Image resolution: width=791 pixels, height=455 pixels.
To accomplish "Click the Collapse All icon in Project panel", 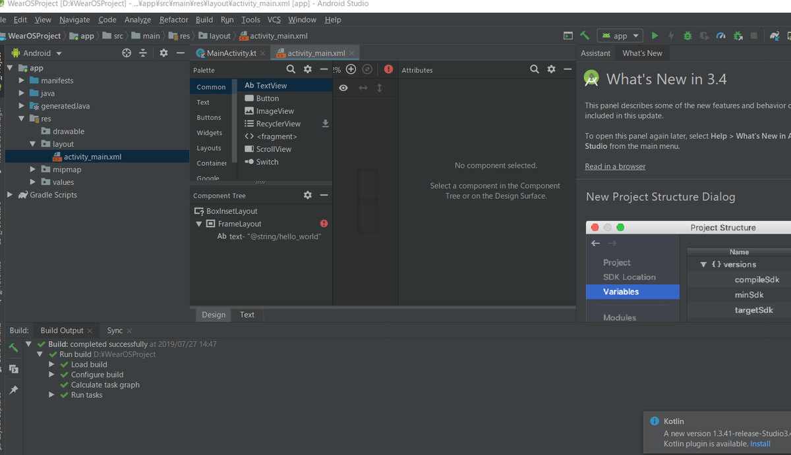I will (143, 53).
